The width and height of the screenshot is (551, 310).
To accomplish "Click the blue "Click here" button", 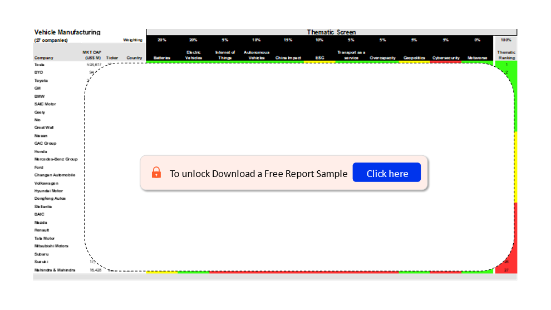I will point(387,172).
